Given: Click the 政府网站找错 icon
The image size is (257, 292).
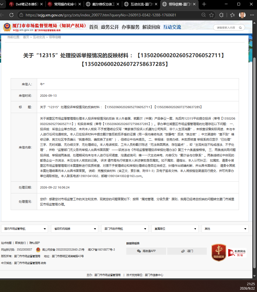Looking at the screenshot, I should [237, 253].
